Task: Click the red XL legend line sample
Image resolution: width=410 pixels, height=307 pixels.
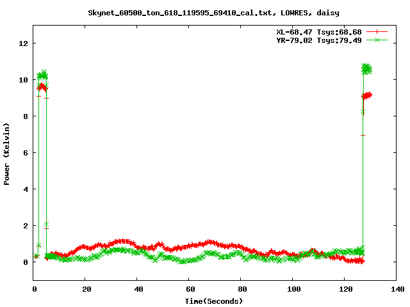Action: (377, 32)
